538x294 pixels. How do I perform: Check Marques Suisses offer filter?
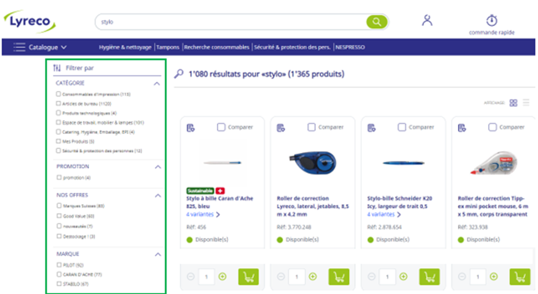point(59,206)
